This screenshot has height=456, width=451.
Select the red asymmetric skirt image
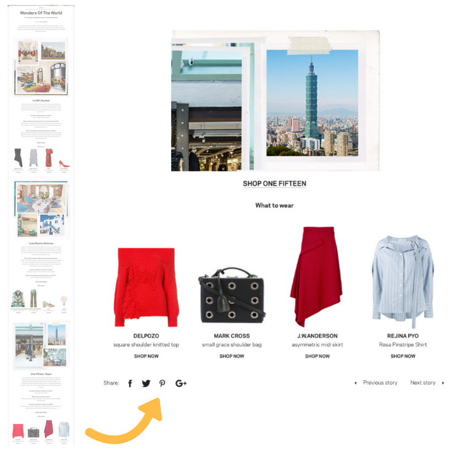point(316,277)
